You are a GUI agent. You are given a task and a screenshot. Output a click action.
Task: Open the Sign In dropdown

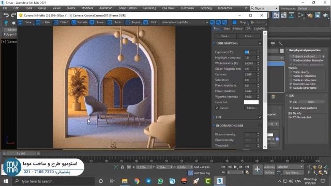264,8
